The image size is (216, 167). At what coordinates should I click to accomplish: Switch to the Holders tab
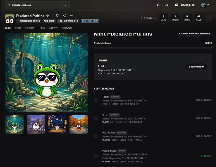point(30,28)
